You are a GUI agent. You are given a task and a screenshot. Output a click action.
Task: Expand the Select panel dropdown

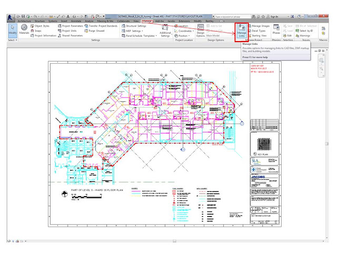(x=13, y=40)
